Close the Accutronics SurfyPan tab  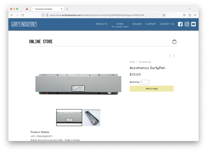[x=61, y=9]
